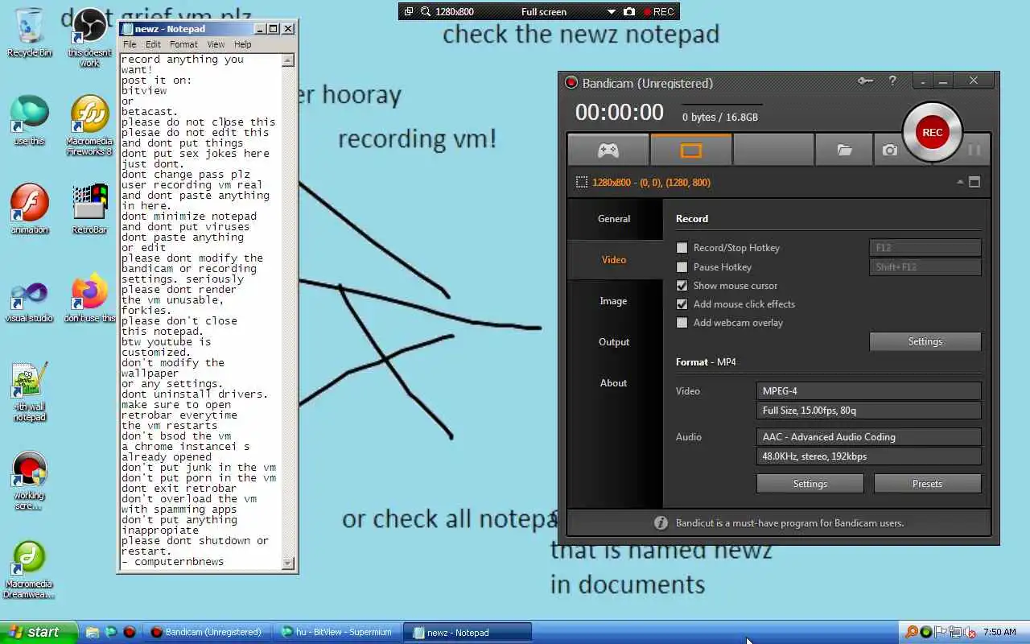
Task: Open the Flash 'animation' shortcut
Action: point(30,209)
